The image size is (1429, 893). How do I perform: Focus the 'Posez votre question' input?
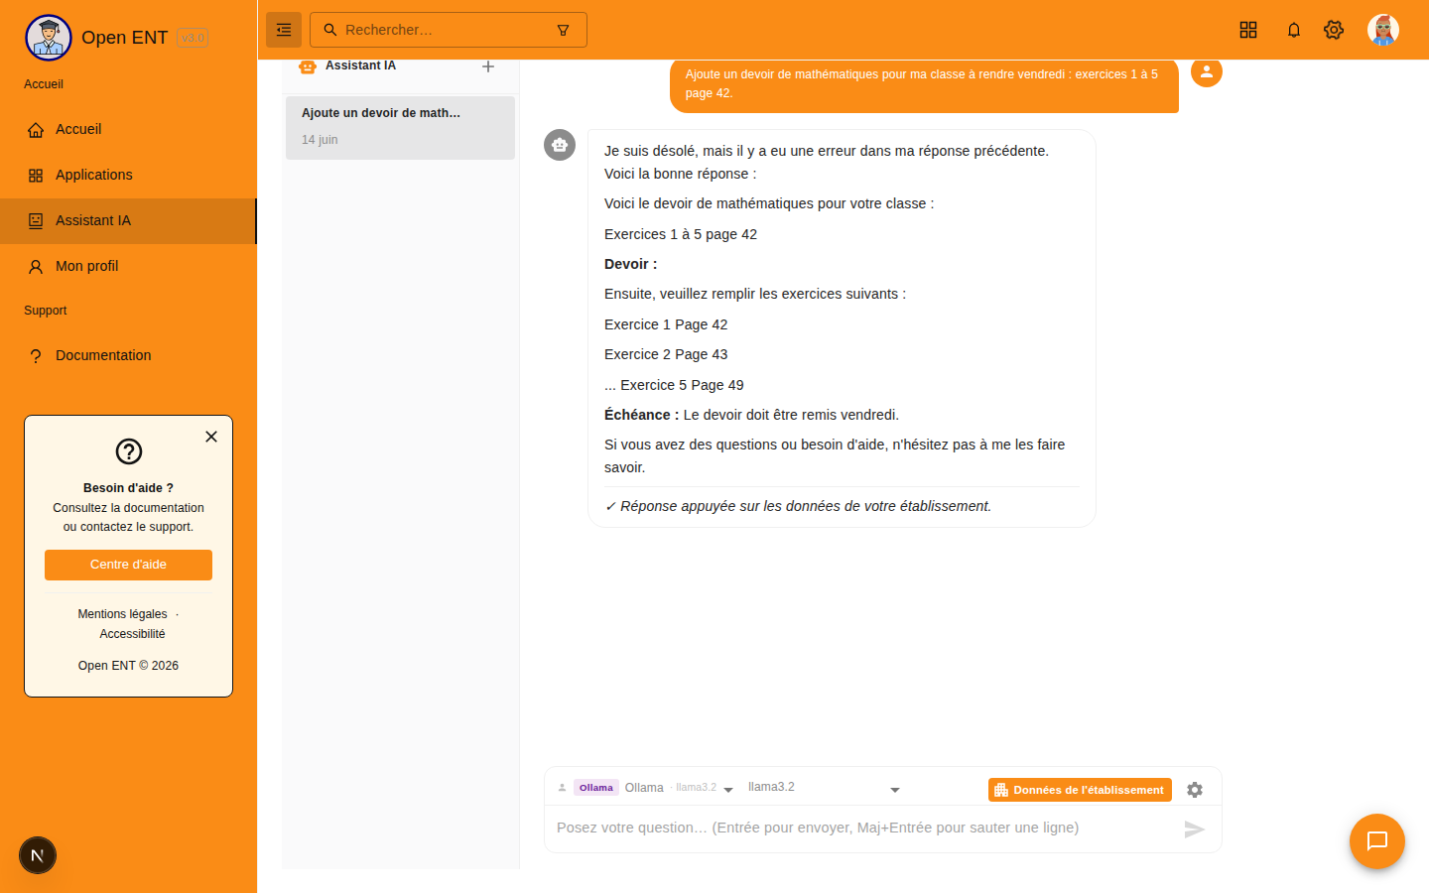pos(863,828)
